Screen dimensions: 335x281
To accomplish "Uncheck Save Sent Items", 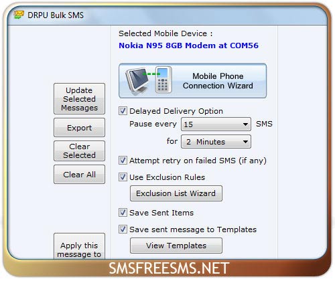I will [123, 213].
